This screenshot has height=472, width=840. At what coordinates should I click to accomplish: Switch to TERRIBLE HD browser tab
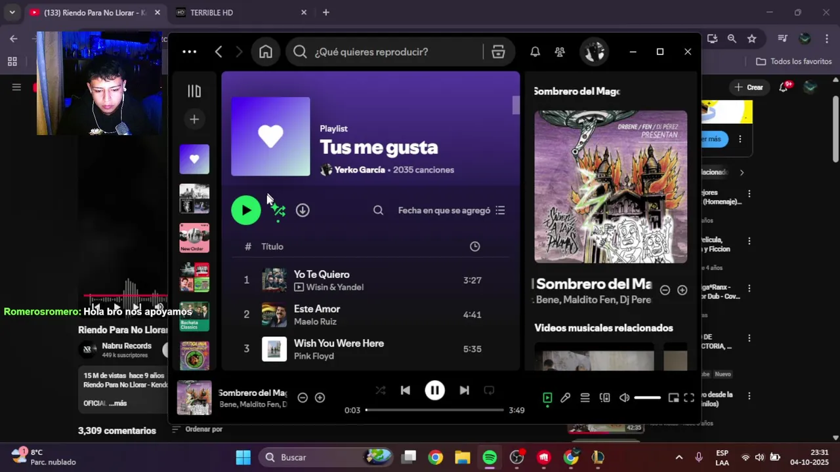click(x=240, y=12)
